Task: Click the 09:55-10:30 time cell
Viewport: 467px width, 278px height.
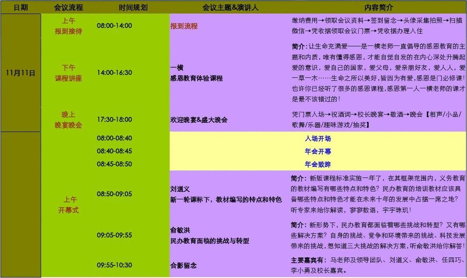Action: point(115,265)
